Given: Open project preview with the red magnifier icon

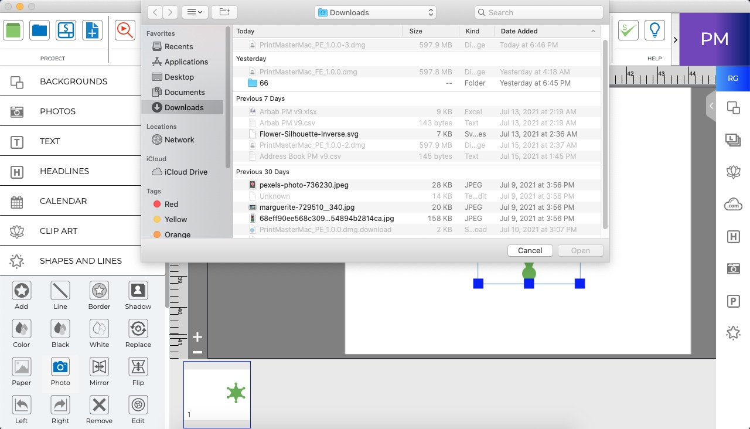Looking at the screenshot, I should point(125,31).
